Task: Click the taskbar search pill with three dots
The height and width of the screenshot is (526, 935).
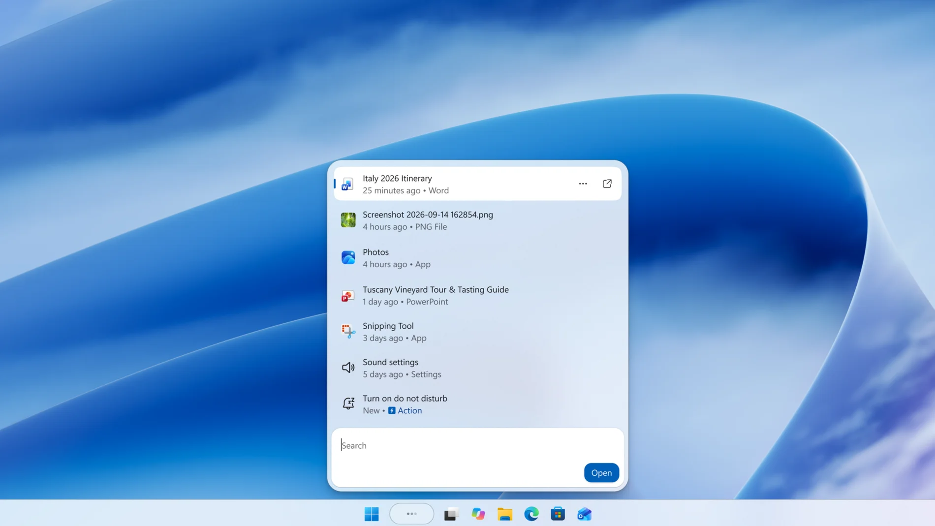Action: [x=412, y=514]
